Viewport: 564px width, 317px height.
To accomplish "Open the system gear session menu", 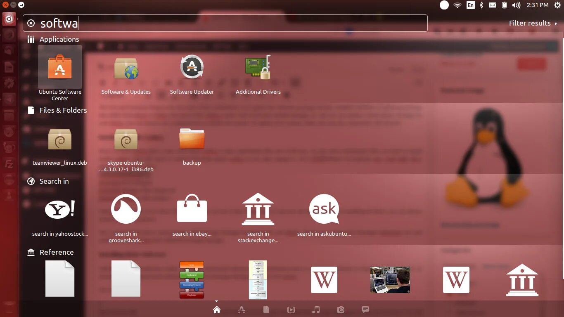I will pyautogui.click(x=557, y=5).
